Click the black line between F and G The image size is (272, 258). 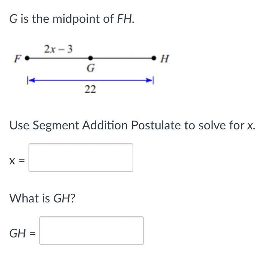(x=59, y=58)
